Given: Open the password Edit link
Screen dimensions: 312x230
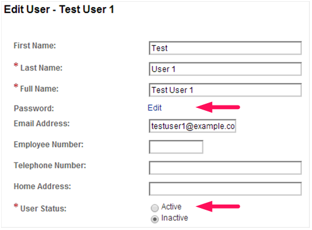Looking at the screenshot, I should click(x=155, y=108).
